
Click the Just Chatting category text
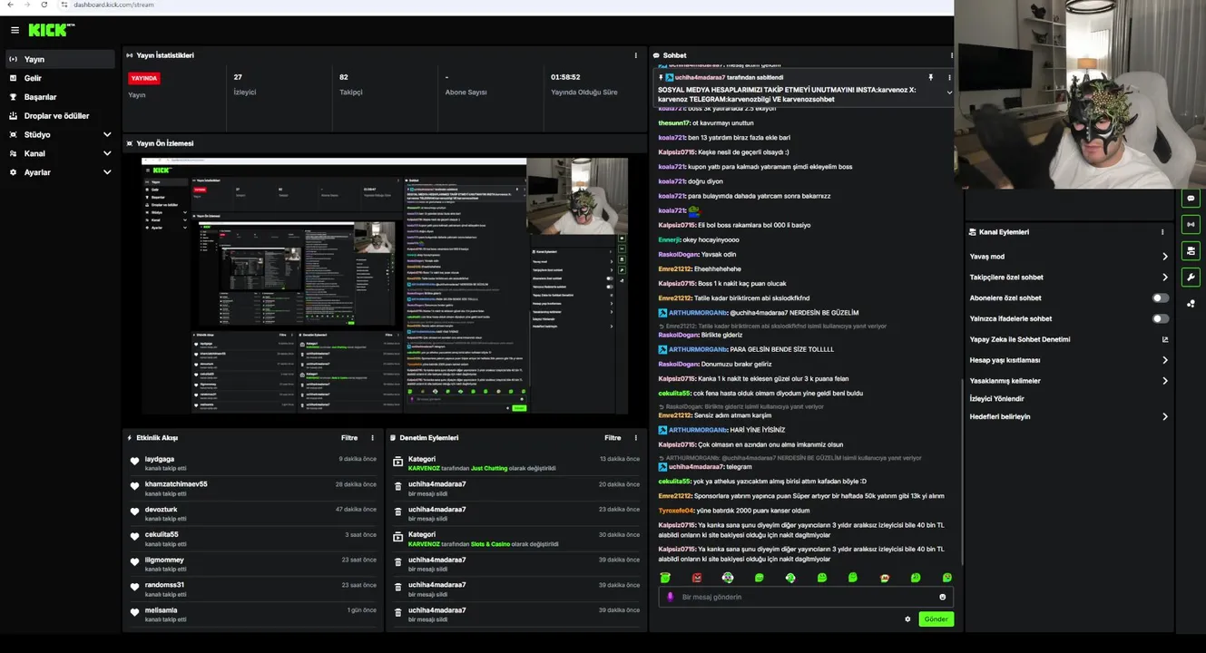pos(489,469)
